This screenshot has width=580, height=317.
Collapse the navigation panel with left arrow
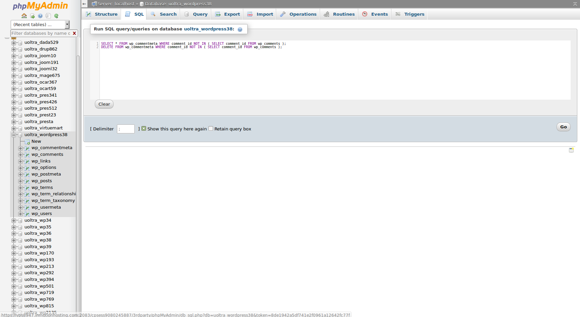point(84,4)
